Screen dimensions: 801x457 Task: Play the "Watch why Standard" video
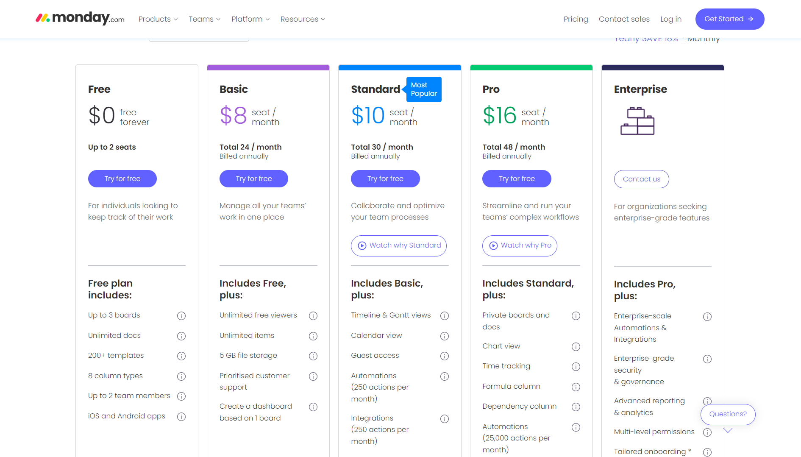(x=398, y=245)
